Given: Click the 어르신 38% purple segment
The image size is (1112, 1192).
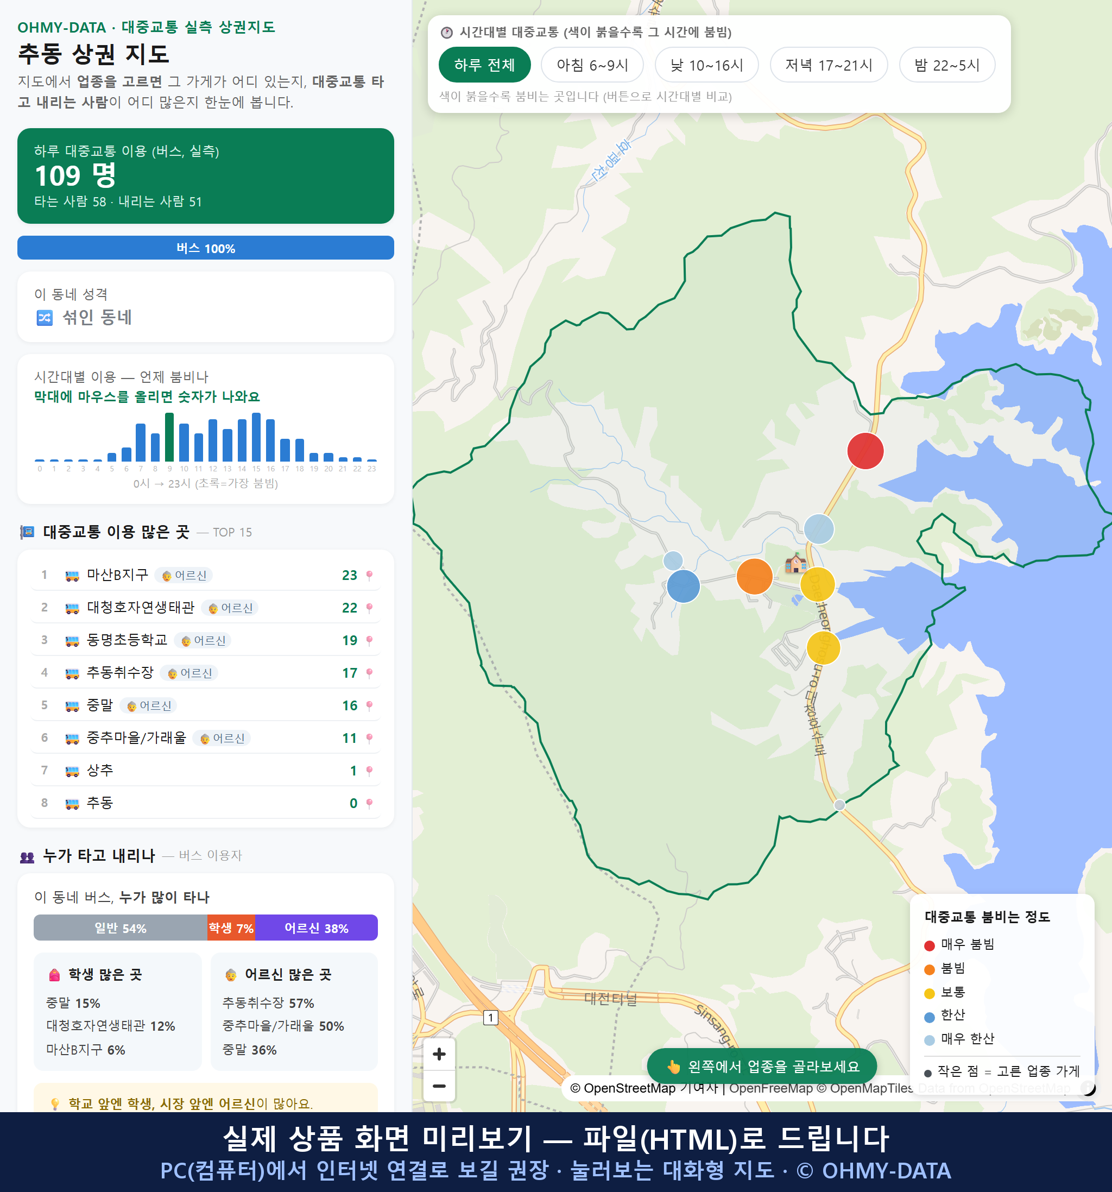Looking at the screenshot, I should [317, 928].
